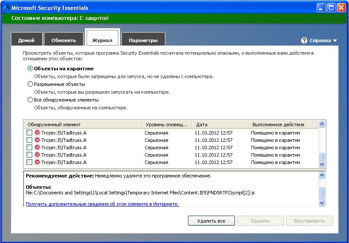The height and width of the screenshot is (243, 349).
Task: Click red threat icon of first Trojan row
Action: (37, 133)
